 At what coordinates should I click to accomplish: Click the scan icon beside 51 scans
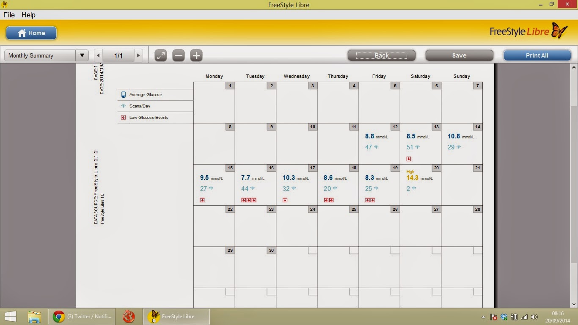pyautogui.click(x=417, y=147)
